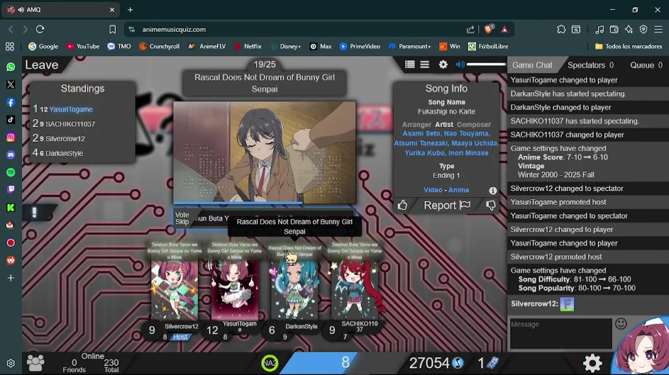Open the YouTube bookmark
The width and height of the screenshot is (669, 375).
click(82, 46)
